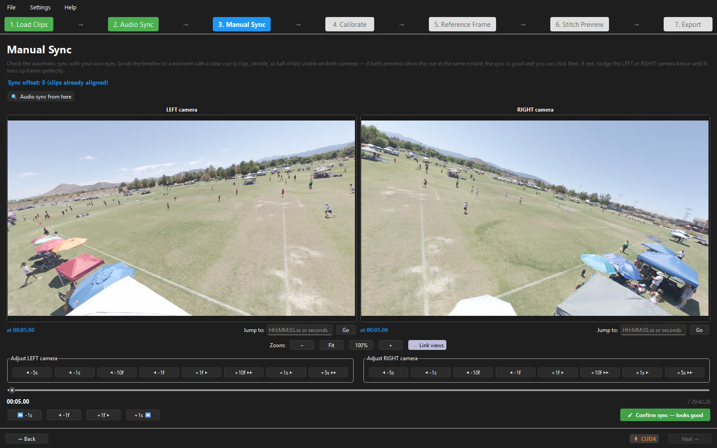The width and height of the screenshot is (717, 448).
Task: Step timeline back 1 second
Action: [x=25, y=415]
